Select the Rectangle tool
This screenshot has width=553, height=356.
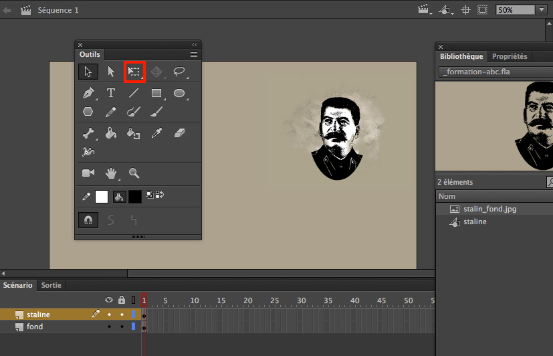(x=156, y=93)
